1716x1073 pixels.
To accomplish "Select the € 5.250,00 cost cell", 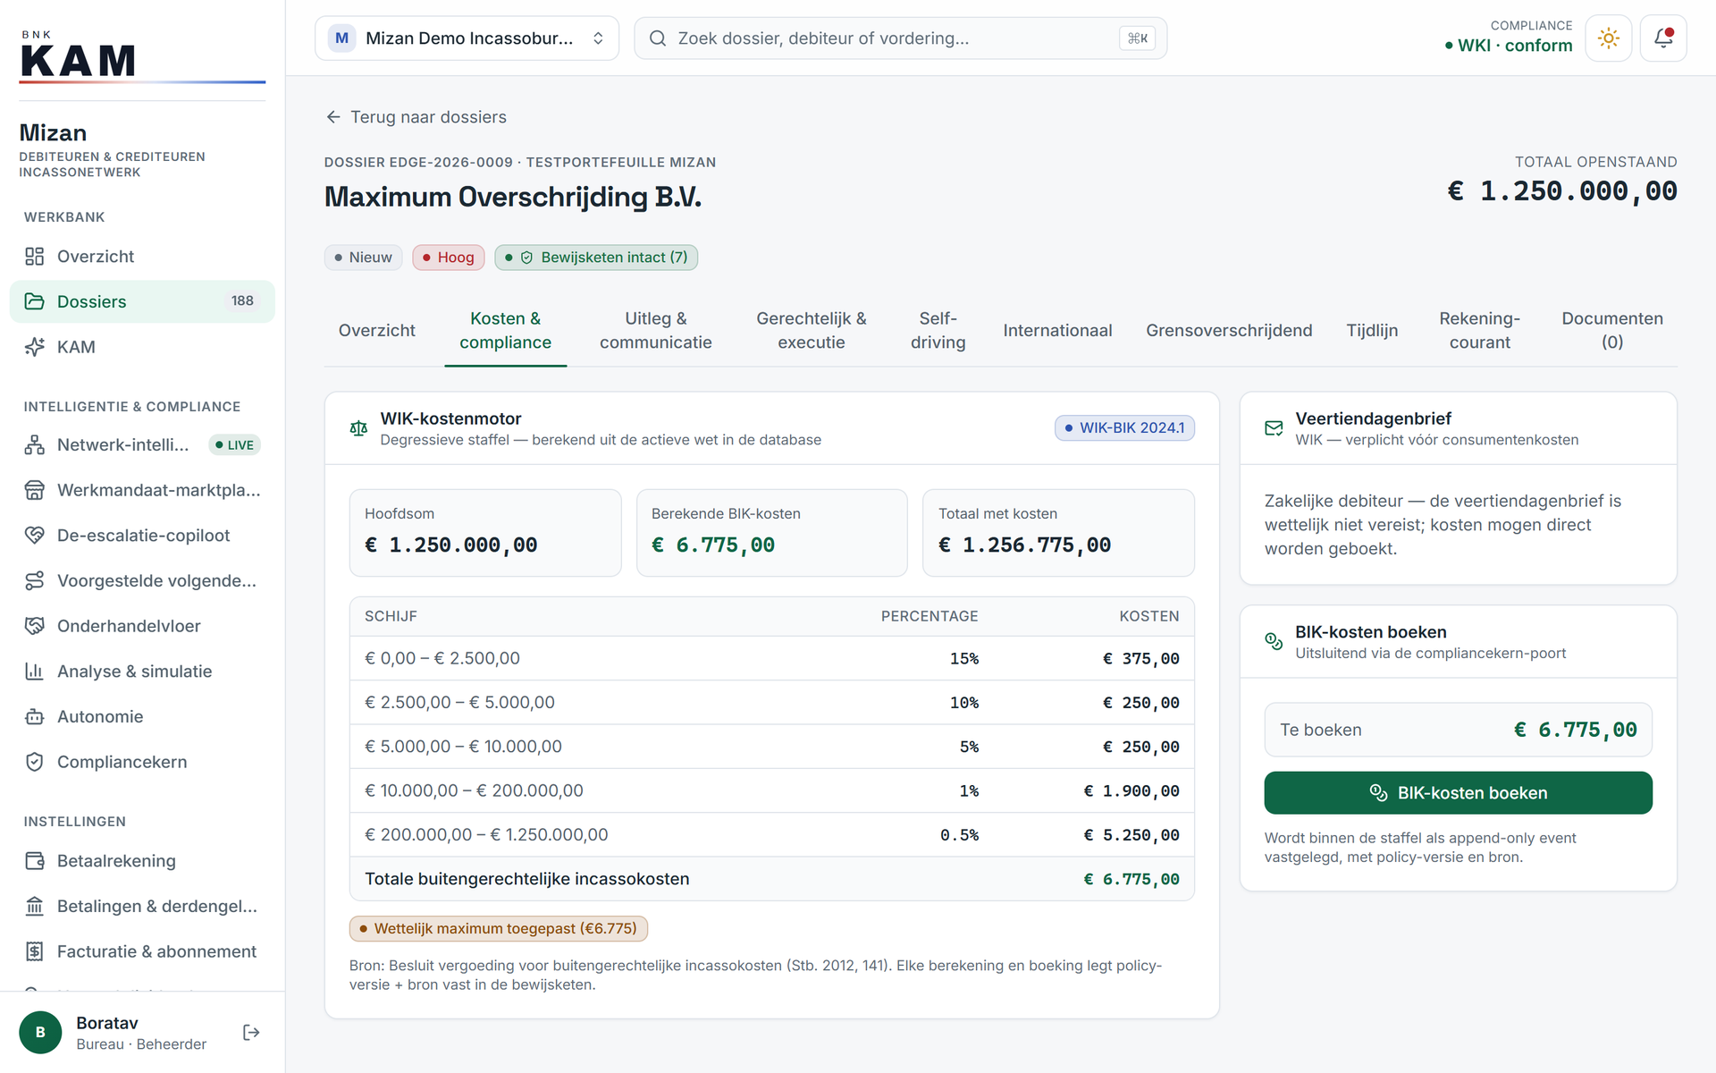I will pos(1131,835).
